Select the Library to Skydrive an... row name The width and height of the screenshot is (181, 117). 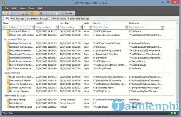22,84
